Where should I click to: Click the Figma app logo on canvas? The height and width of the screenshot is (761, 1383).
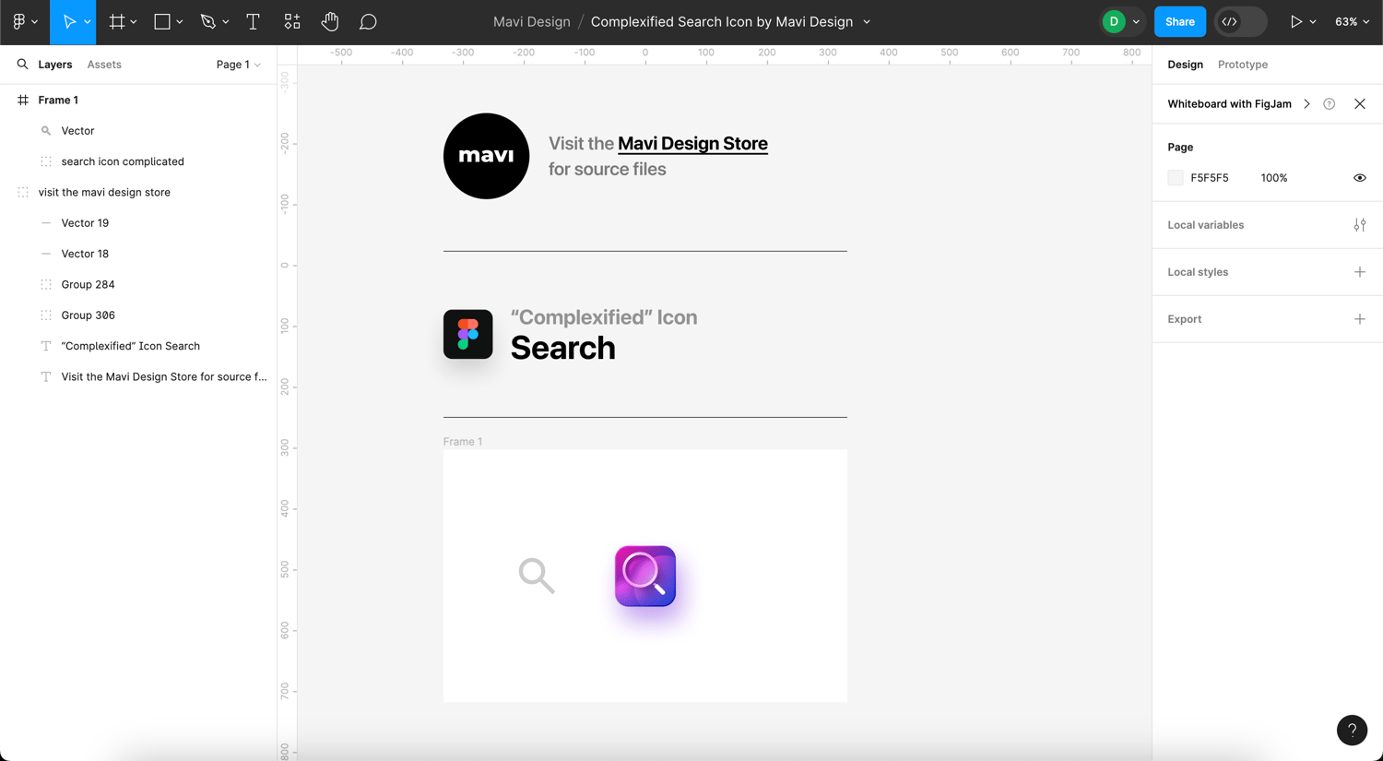click(468, 334)
